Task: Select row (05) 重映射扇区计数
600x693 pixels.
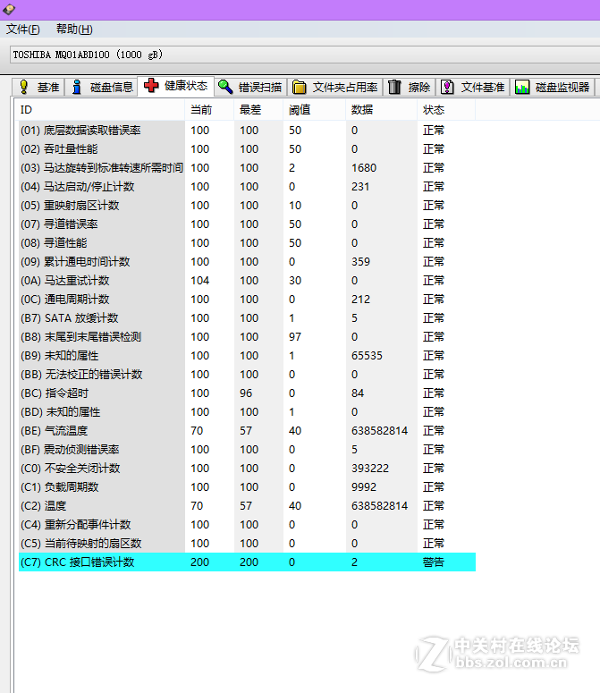Action: tap(247, 206)
